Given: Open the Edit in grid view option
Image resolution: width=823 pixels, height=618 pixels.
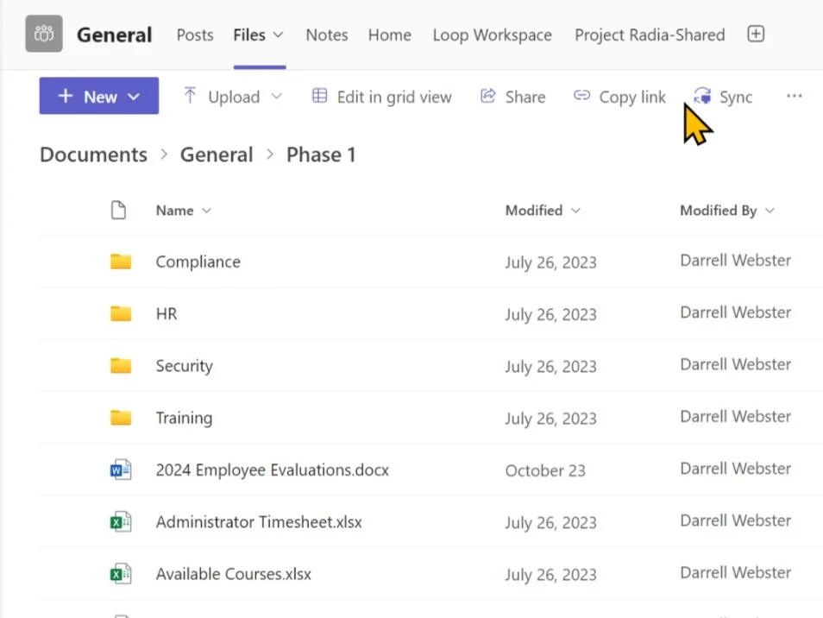Looking at the screenshot, I should [x=381, y=97].
